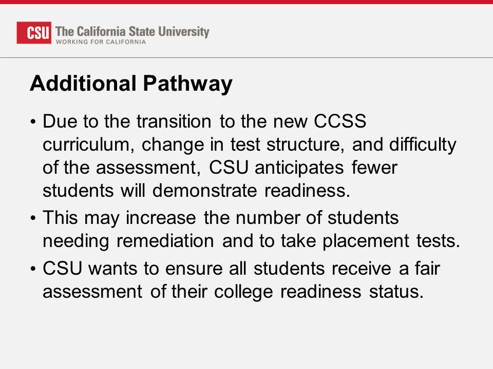Click 'The California State University' title text
The width and height of the screenshot is (493, 369).
[132, 31]
